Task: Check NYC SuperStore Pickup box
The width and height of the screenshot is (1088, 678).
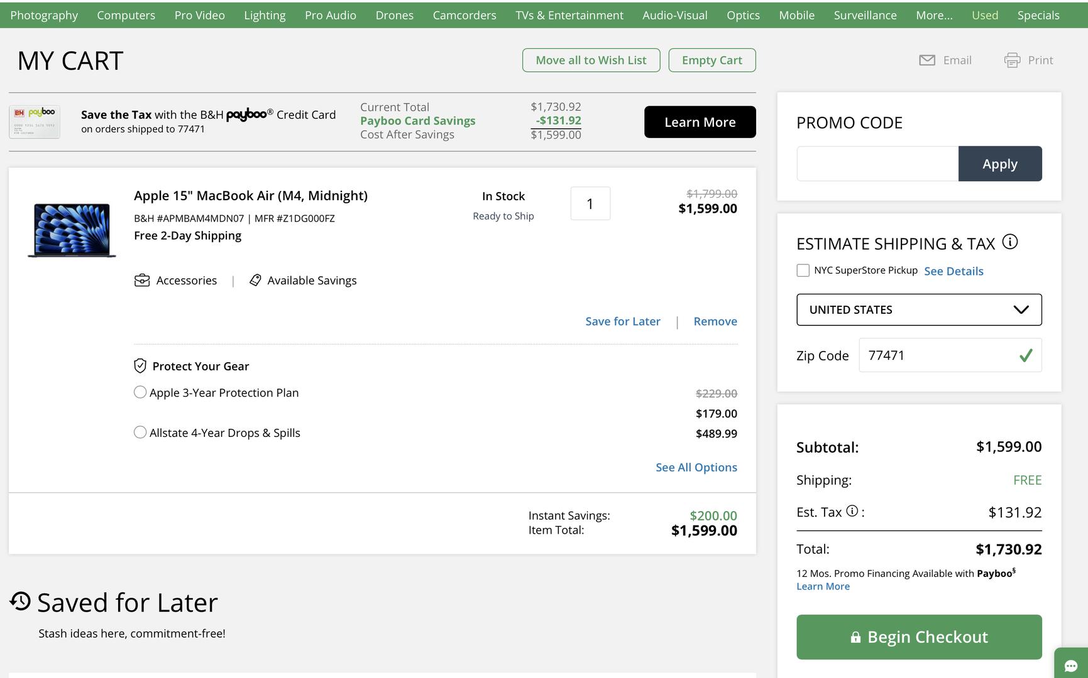Action: click(803, 271)
